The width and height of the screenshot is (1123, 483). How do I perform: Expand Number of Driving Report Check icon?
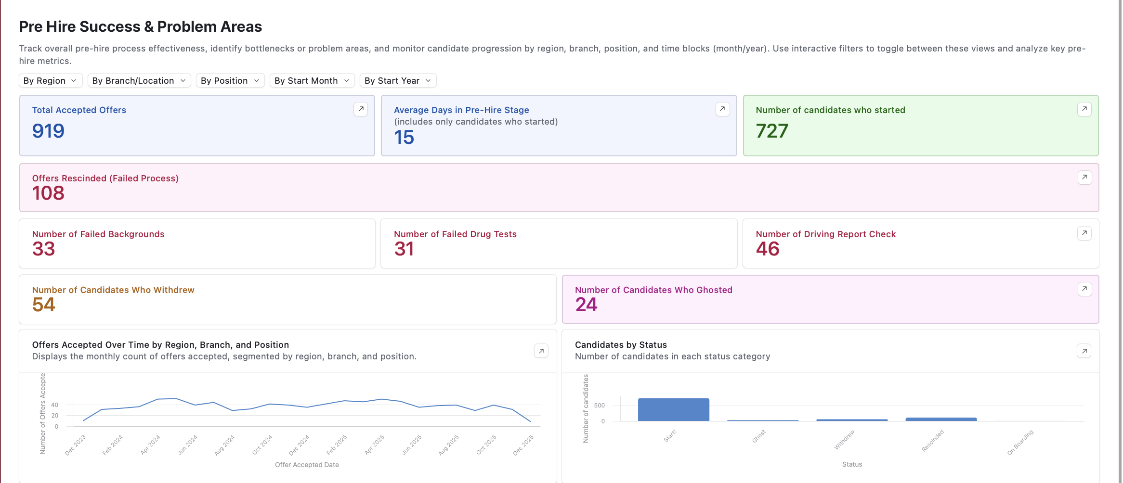[x=1084, y=233]
